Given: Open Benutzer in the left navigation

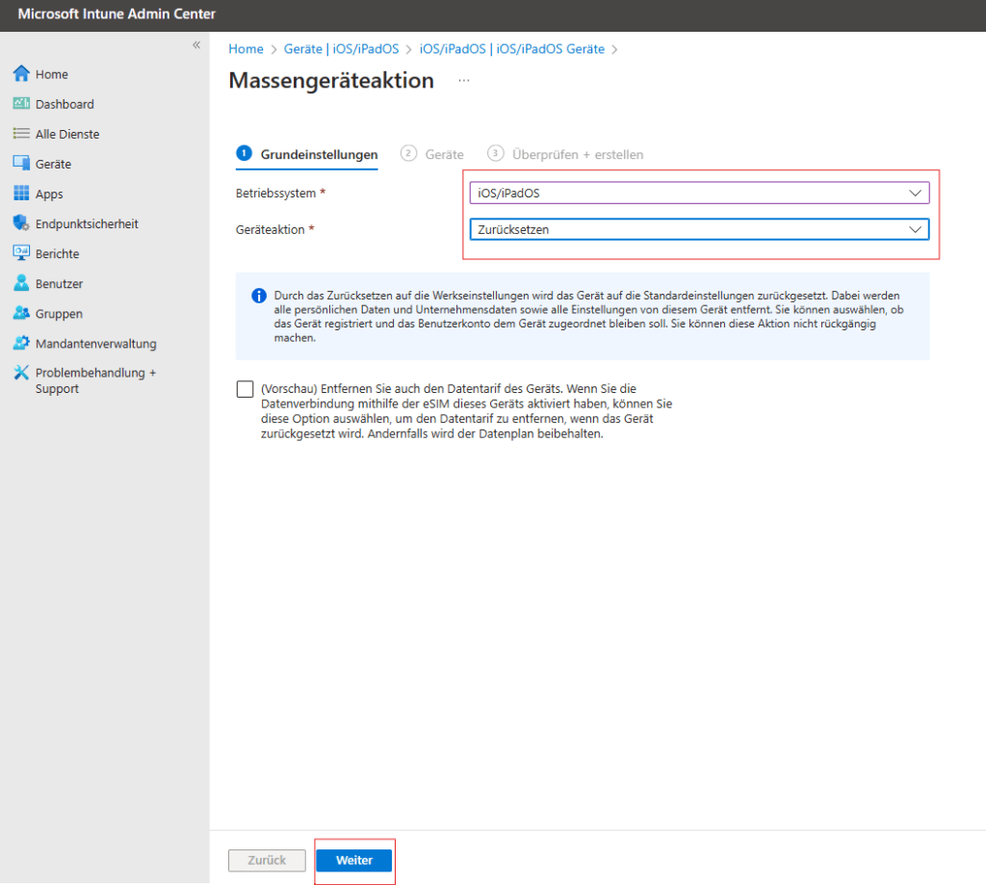Looking at the screenshot, I should pyautogui.click(x=59, y=284).
